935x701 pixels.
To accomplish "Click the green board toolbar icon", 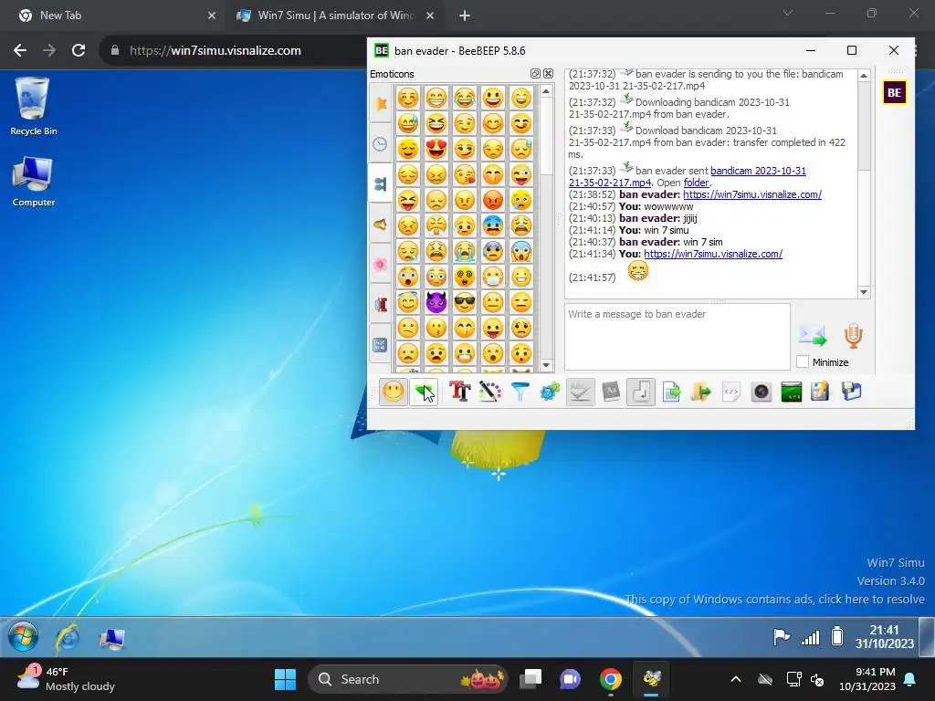I will pos(792,392).
